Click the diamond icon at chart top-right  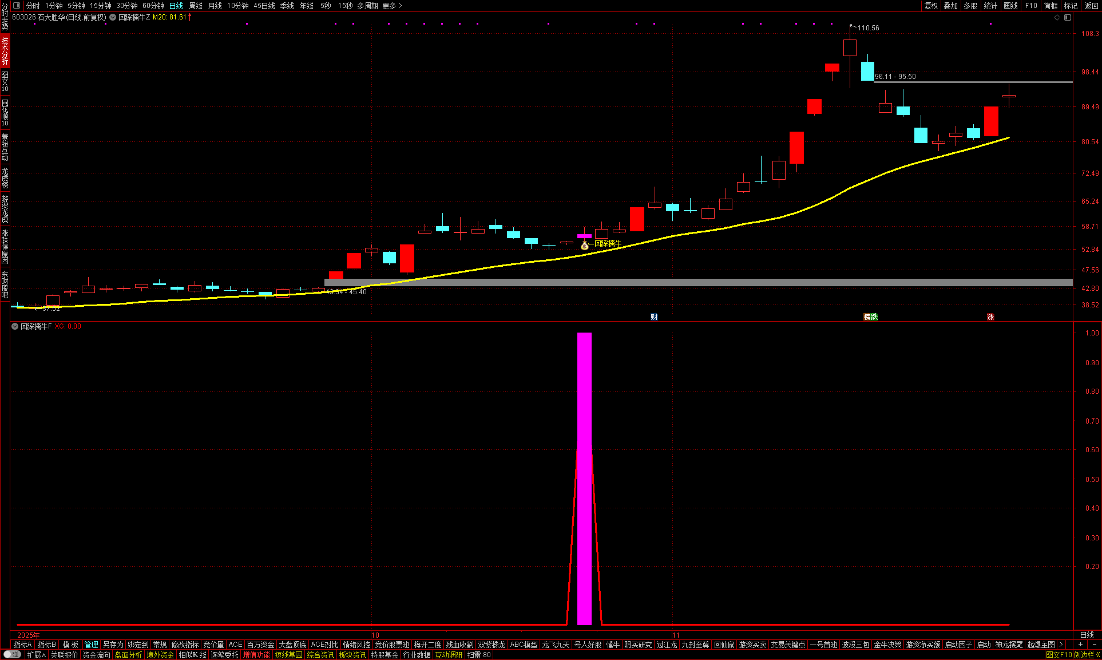(1057, 18)
